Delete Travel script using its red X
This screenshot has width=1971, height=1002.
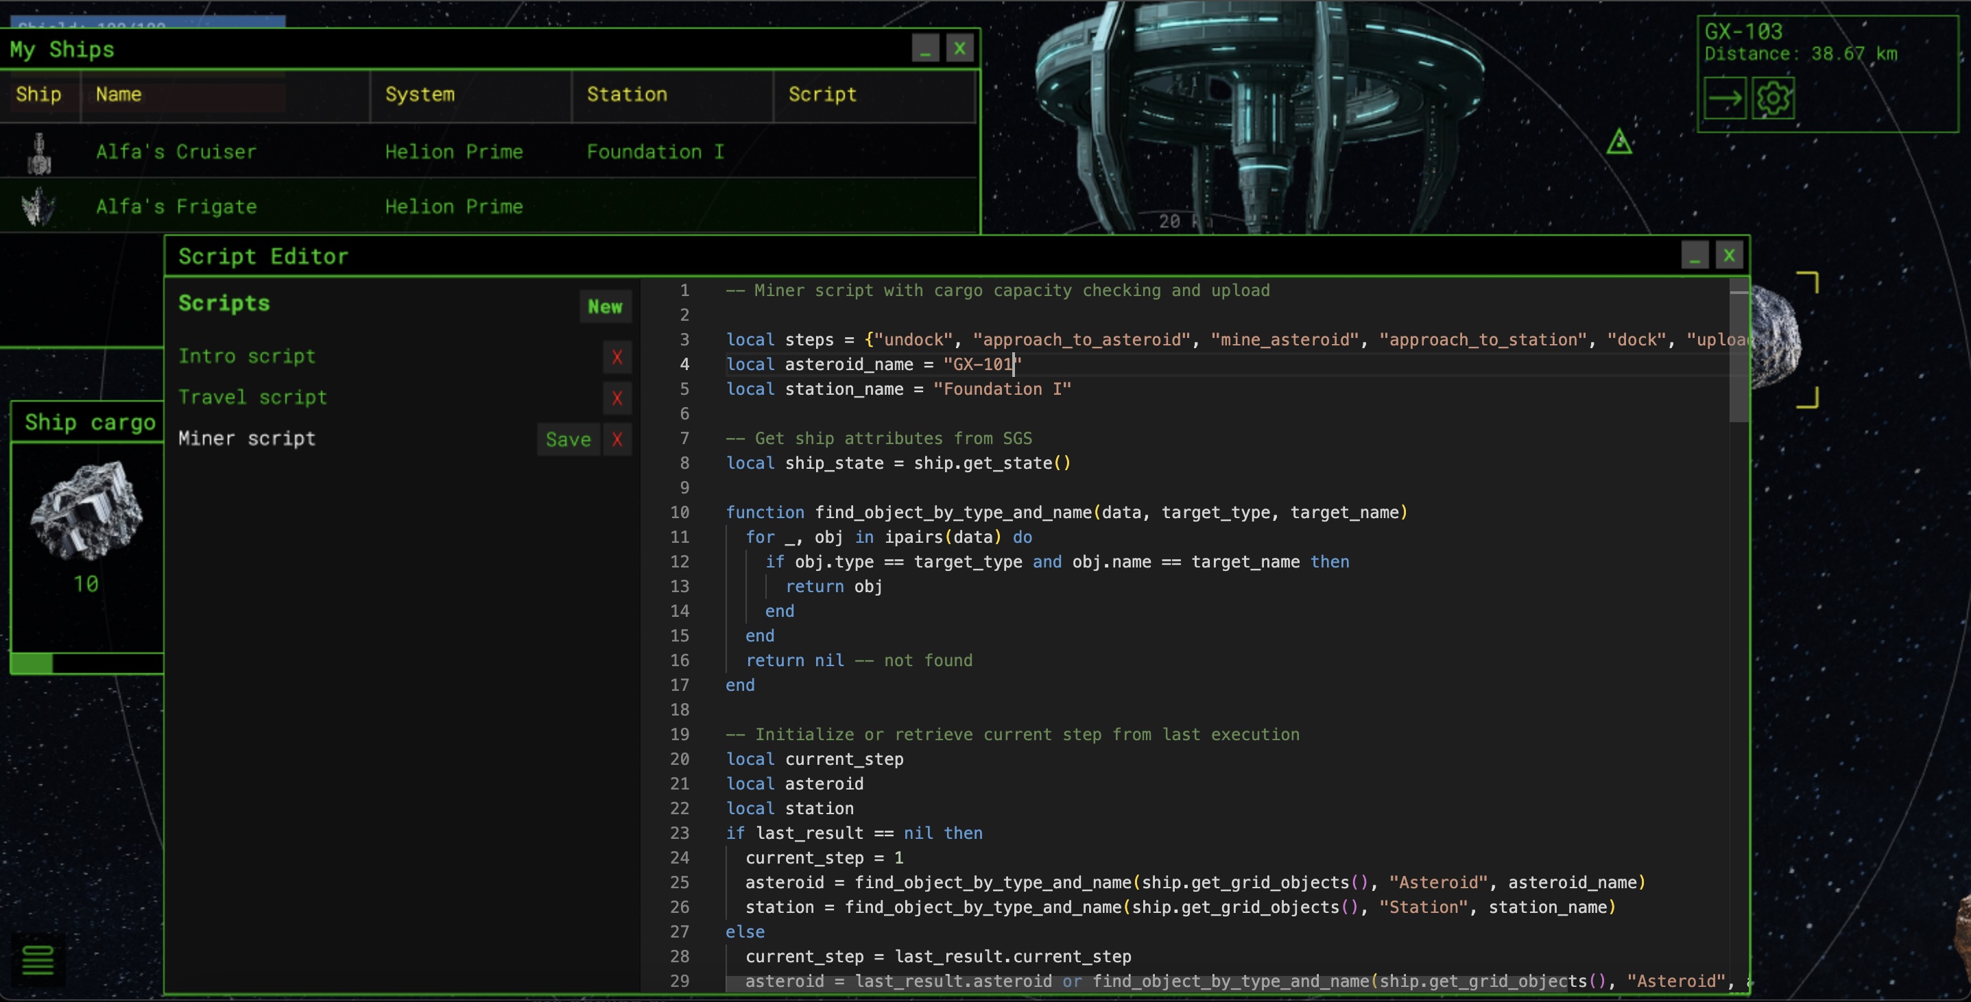(x=617, y=398)
